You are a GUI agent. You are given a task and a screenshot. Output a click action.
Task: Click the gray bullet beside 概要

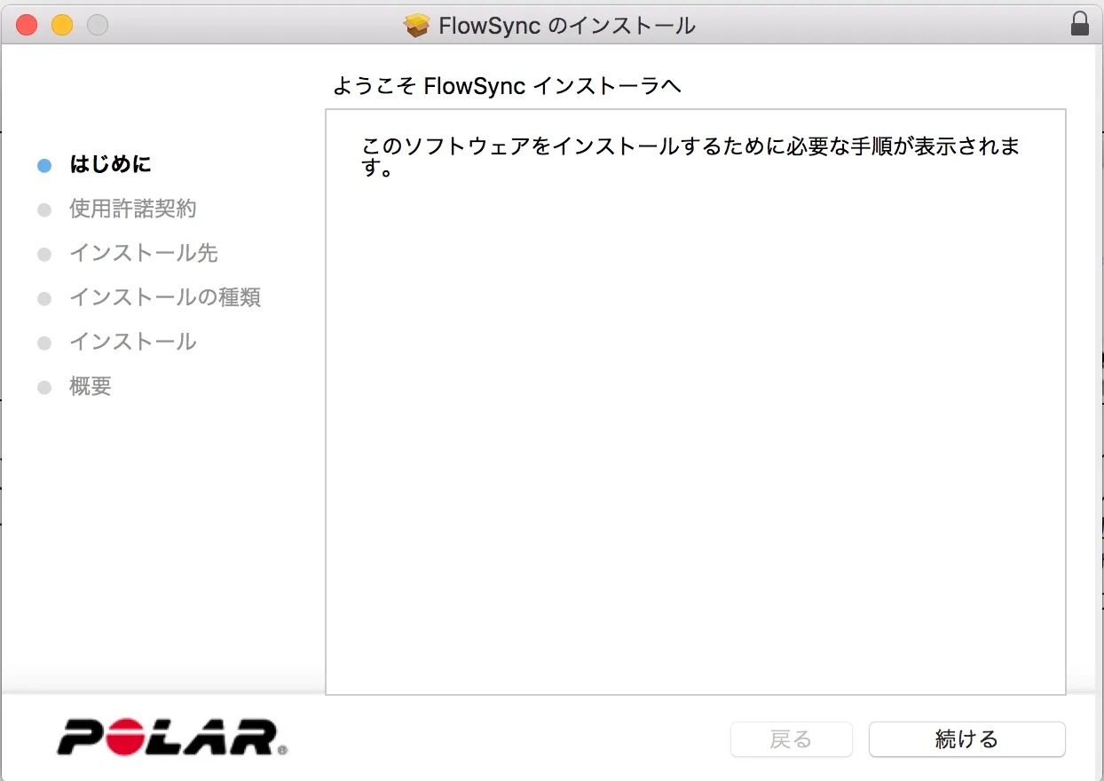pos(44,387)
